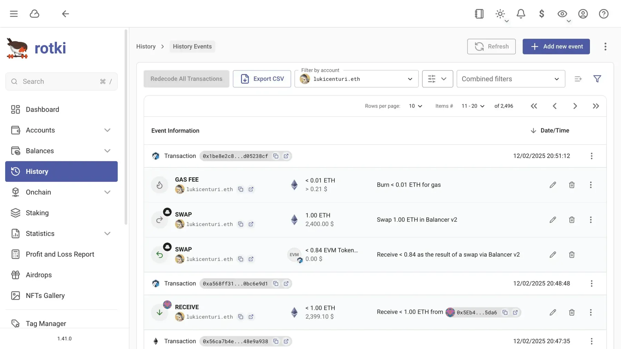Toggle the theme with the sun icon
621x349 pixels.
tap(500, 14)
